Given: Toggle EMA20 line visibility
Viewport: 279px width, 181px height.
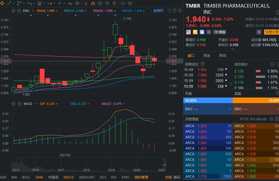Looking at the screenshot, I should click(104, 11).
